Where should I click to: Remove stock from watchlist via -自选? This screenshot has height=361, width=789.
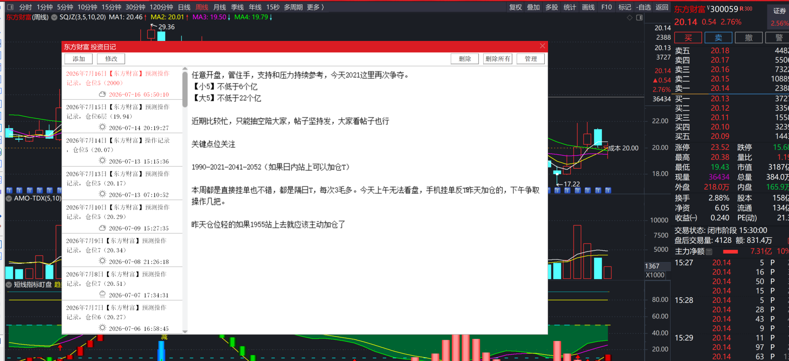tap(644, 7)
